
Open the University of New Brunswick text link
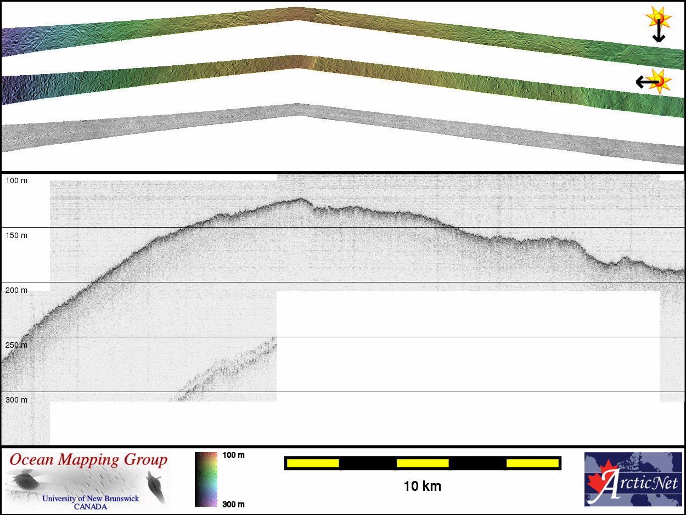[91, 499]
